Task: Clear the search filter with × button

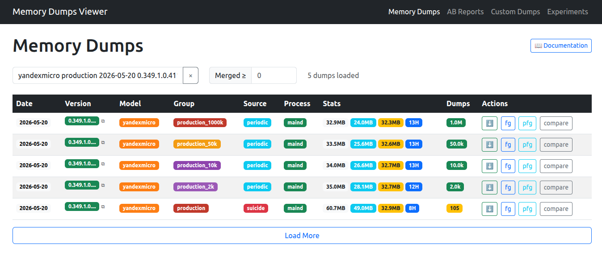Action: (190, 75)
